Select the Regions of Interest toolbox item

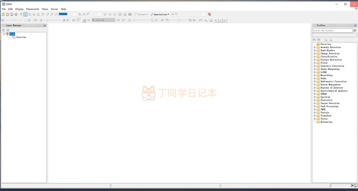click(332, 88)
